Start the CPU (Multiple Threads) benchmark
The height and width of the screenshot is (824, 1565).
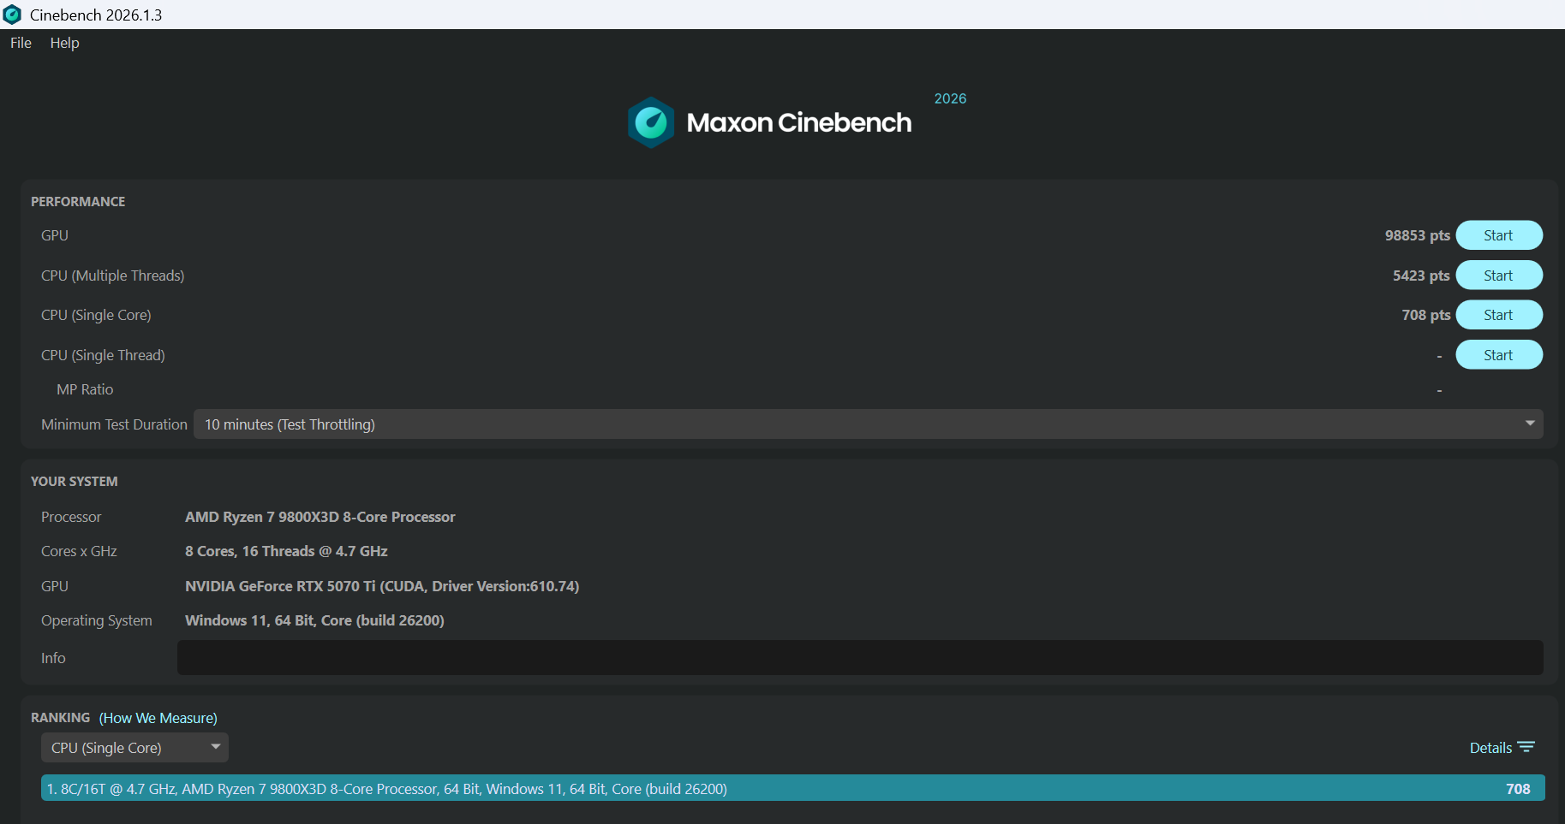[x=1499, y=276]
